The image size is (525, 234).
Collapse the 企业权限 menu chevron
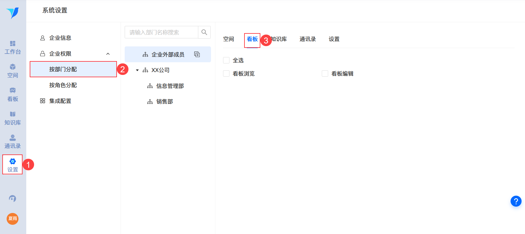(108, 54)
